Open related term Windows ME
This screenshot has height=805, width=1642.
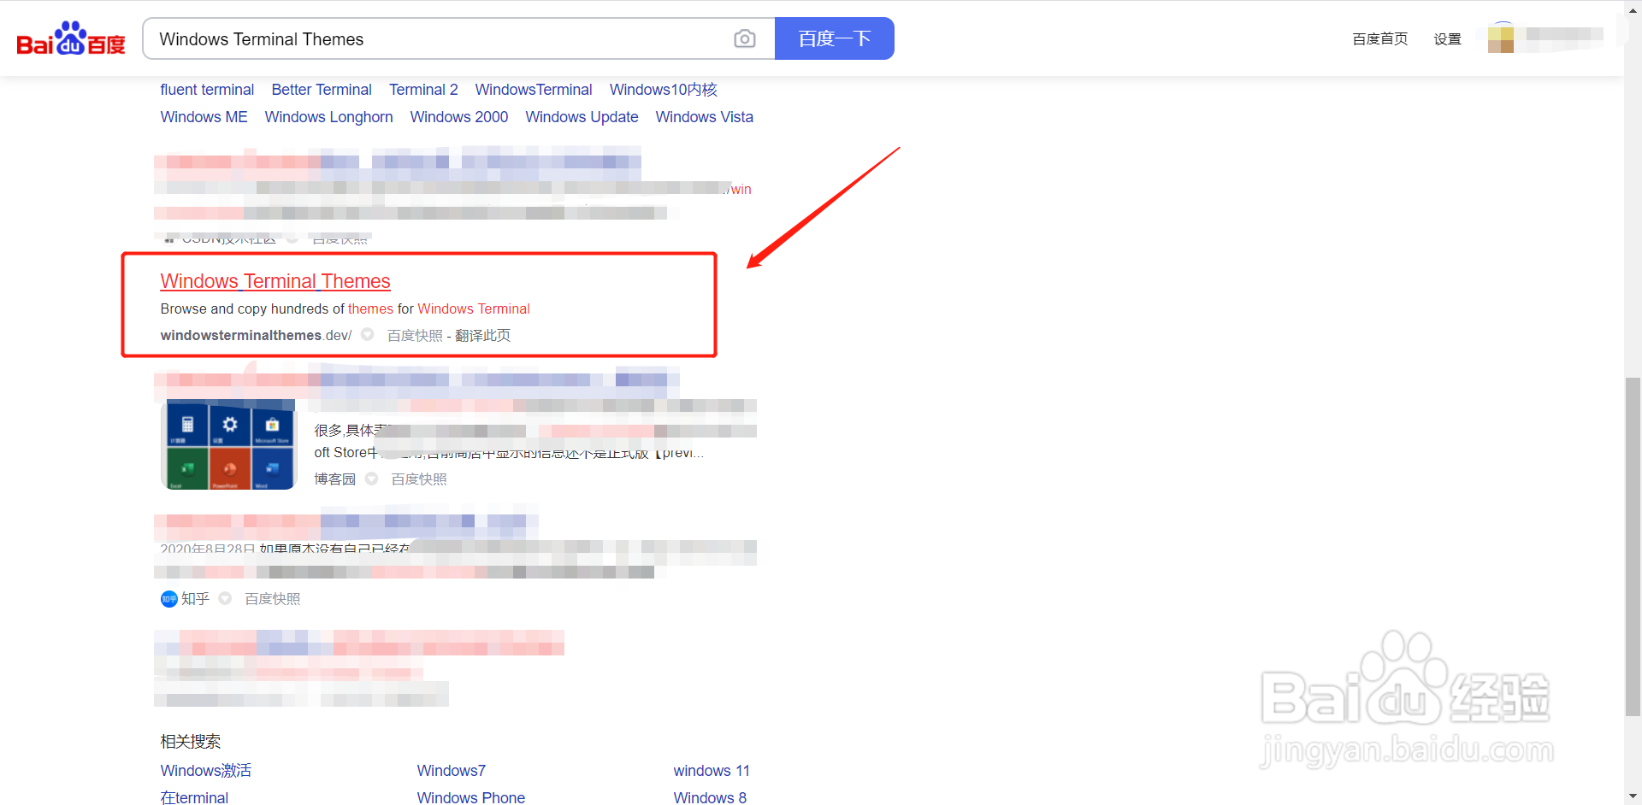click(x=204, y=117)
